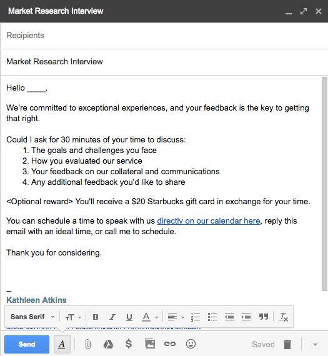Click the indent less icon
The width and height of the screenshot is (328, 356).
pos(229,317)
